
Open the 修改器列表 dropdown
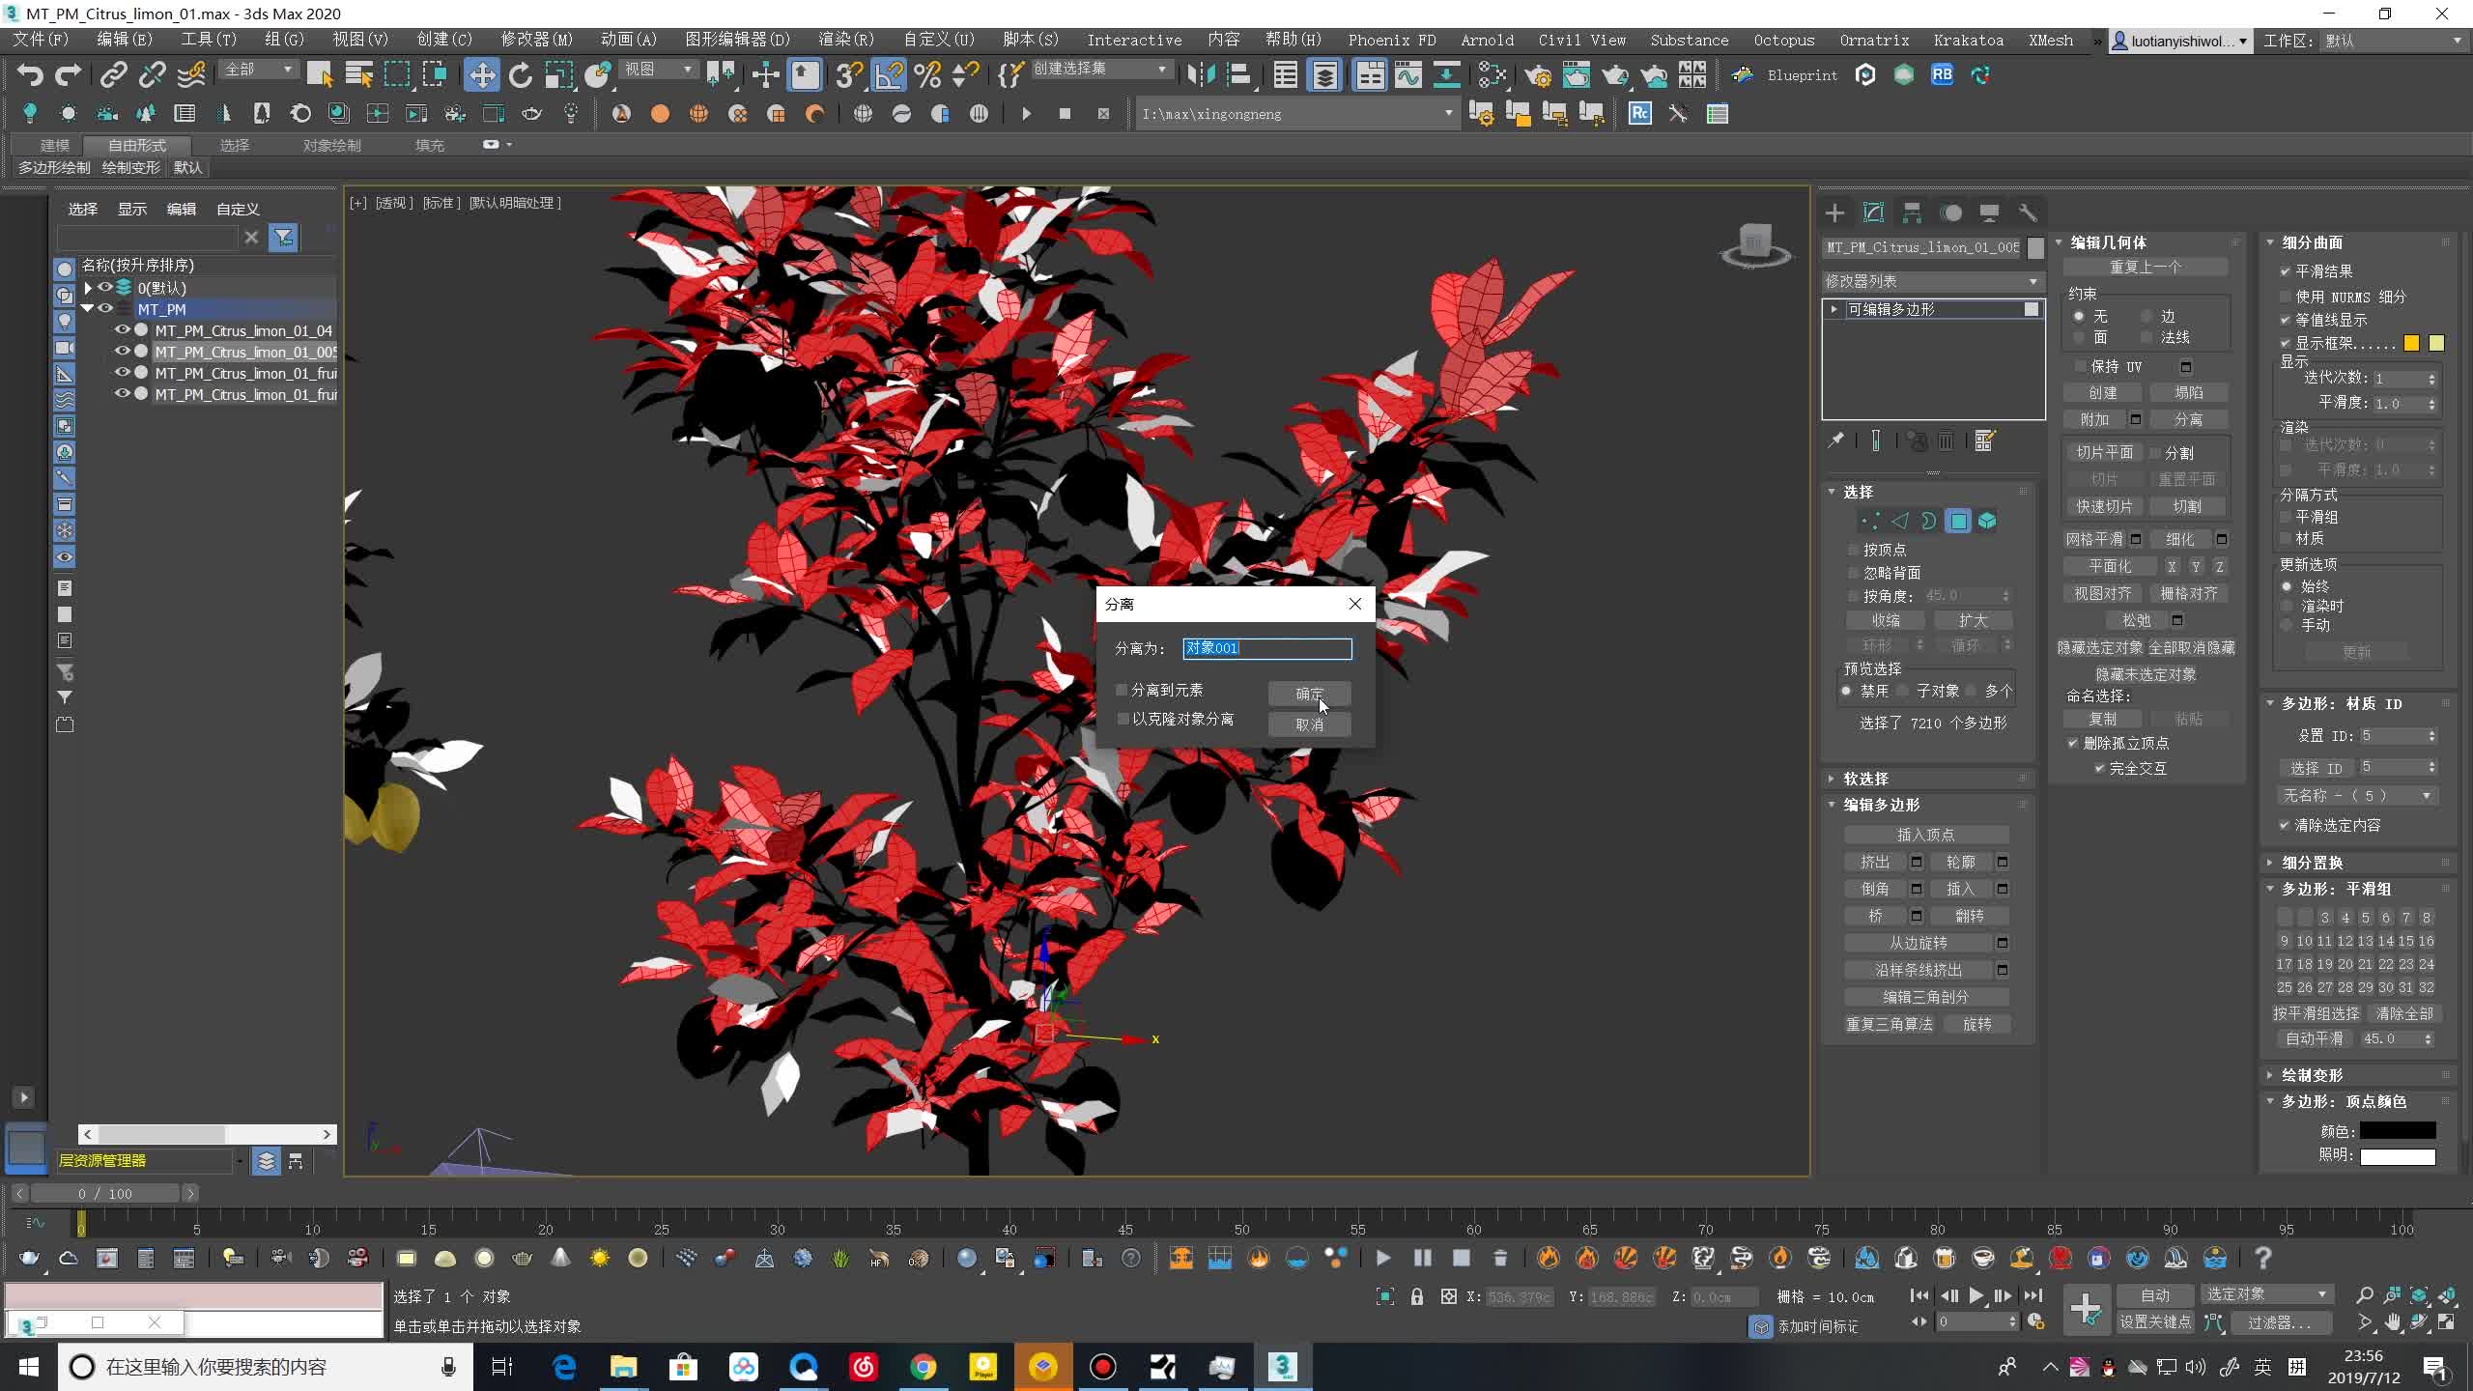point(1932,281)
